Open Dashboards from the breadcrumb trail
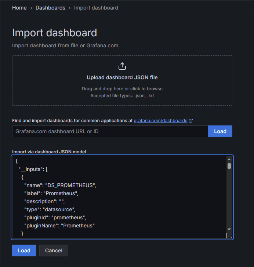 pyautogui.click(x=50, y=8)
